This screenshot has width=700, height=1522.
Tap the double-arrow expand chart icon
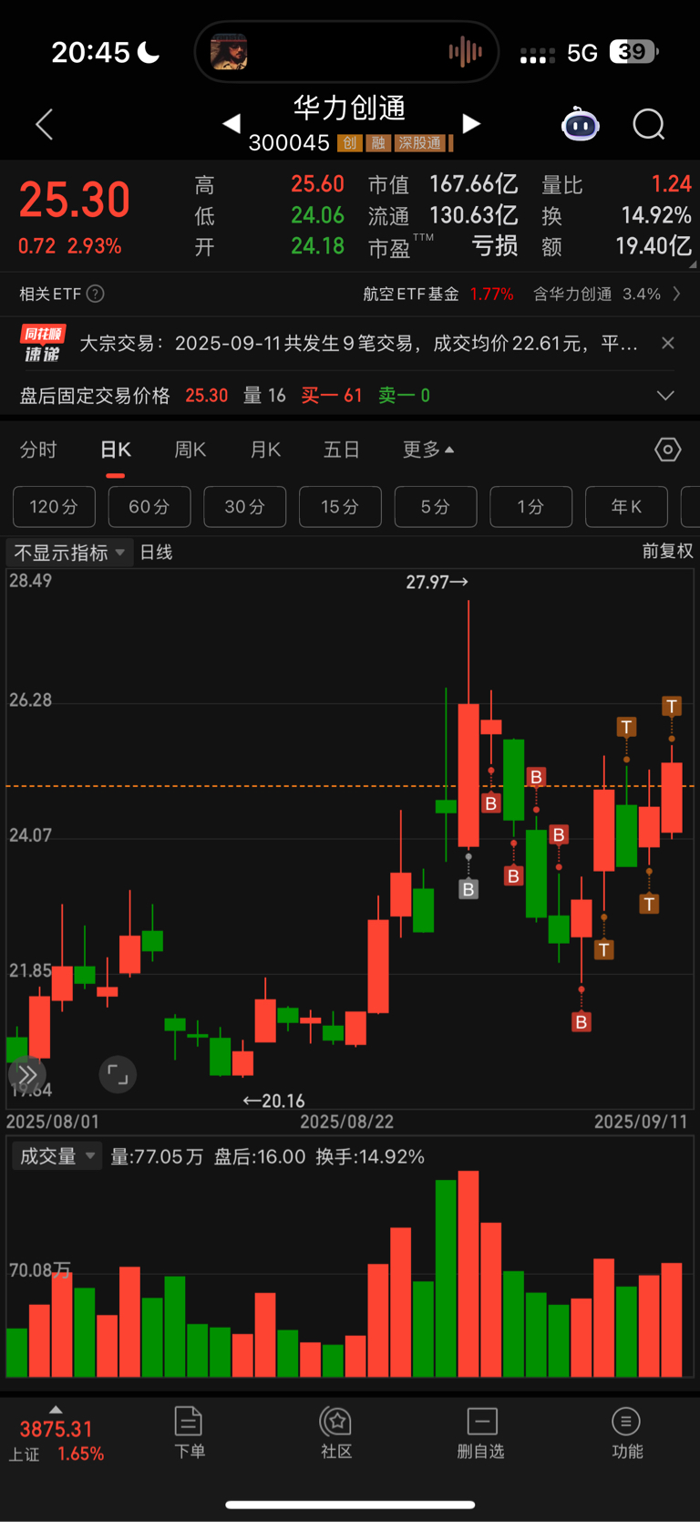(27, 1074)
